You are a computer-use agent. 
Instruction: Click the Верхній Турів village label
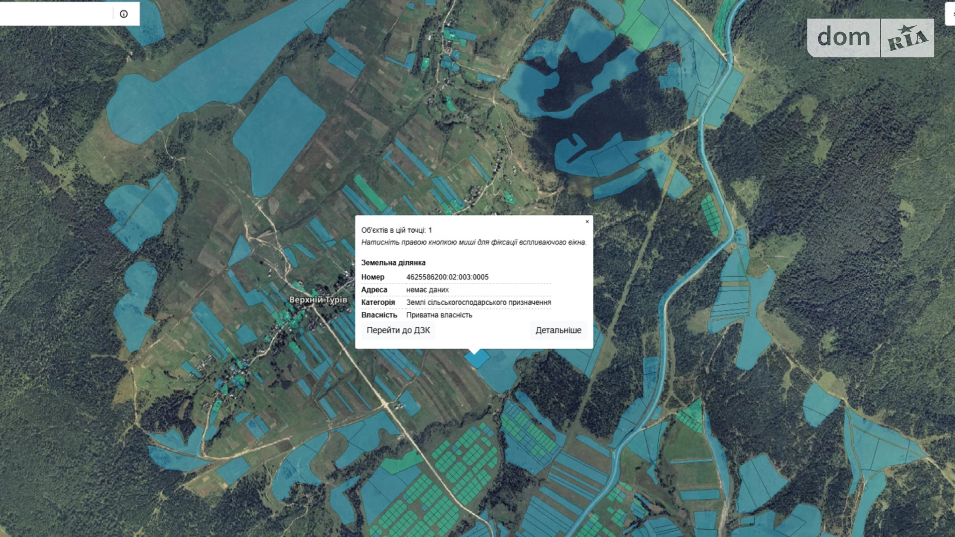(x=318, y=300)
